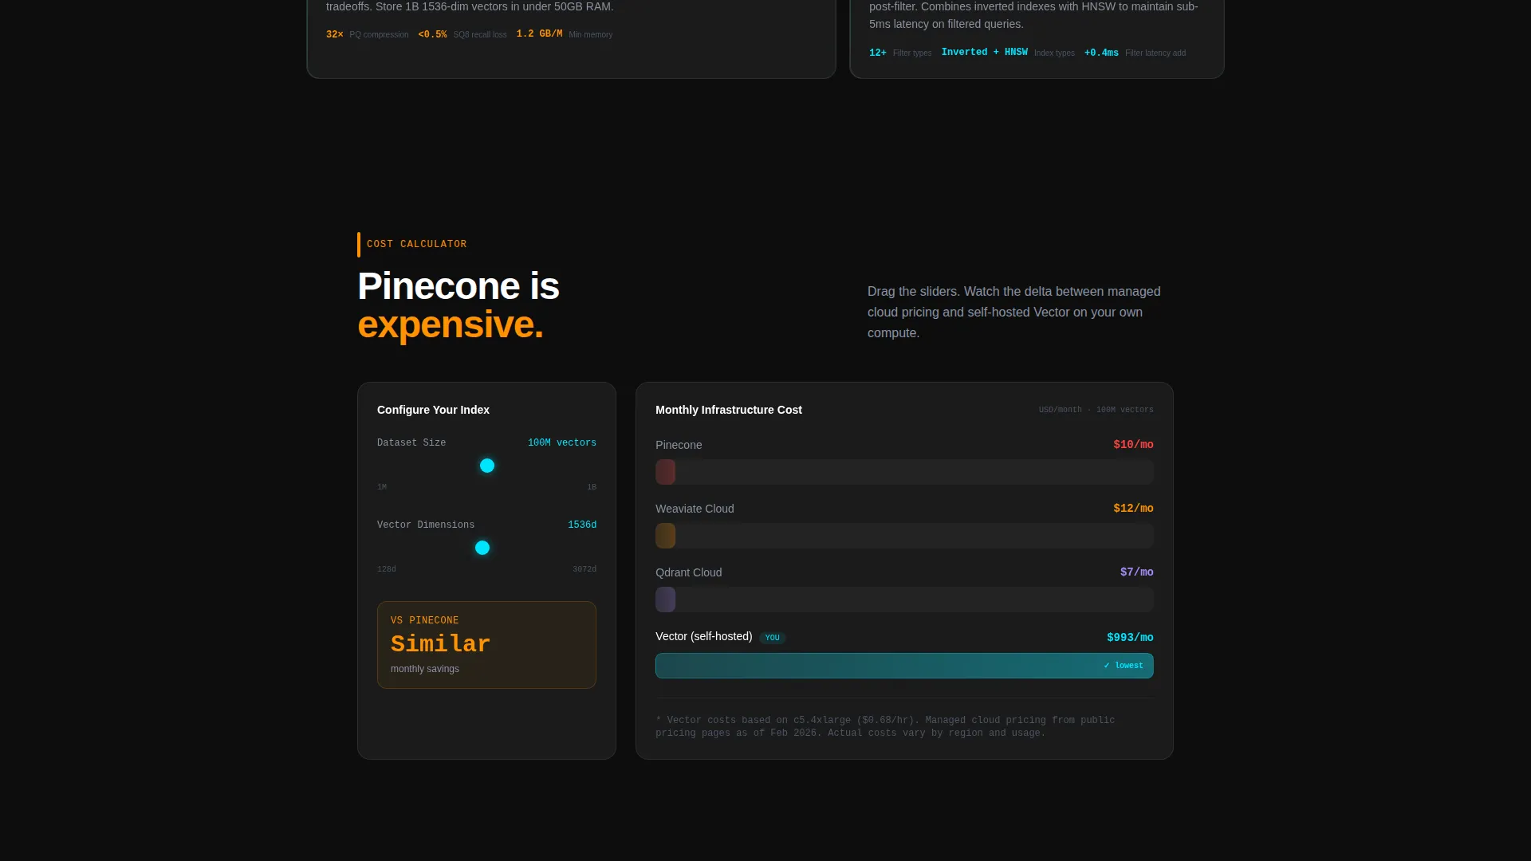Click the Qdrant Cloud cost bar

coord(904,600)
